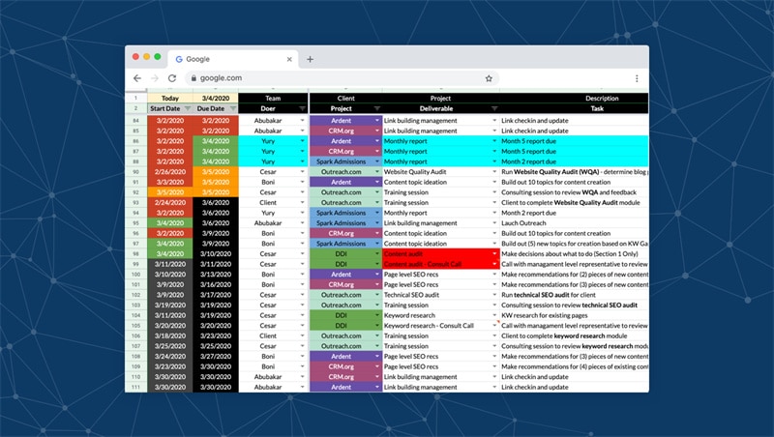Select 'Website Quality Audit' cell in row 90
The image size is (774, 437).
pos(441,172)
